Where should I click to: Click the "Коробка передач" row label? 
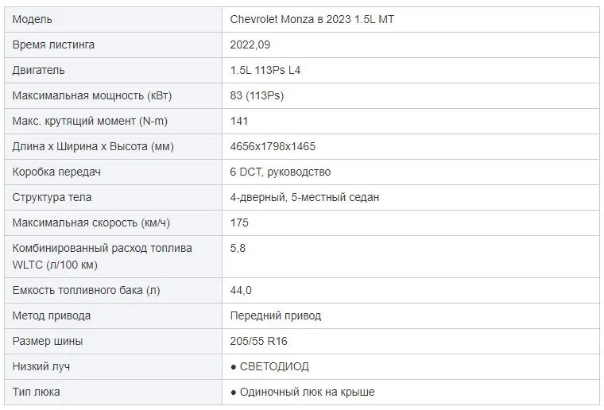pyautogui.click(x=56, y=172)
